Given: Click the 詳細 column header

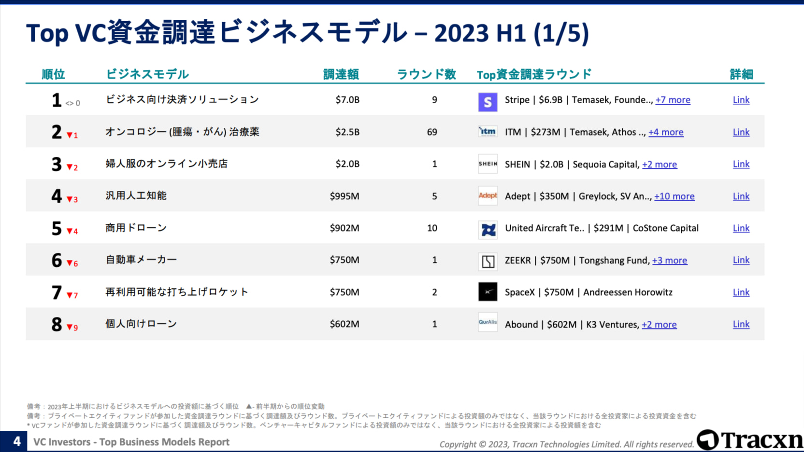Looking at the screenshot, I should (x=741, y=74).
